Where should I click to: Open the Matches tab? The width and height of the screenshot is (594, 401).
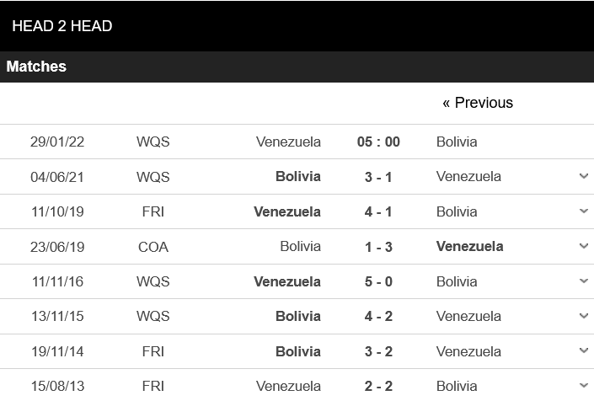click(36, 67)
